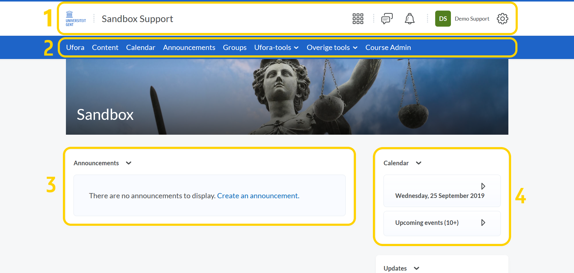Open the message alerts chat icon
This screenshot has height=273, width=574.
(387, 19)
